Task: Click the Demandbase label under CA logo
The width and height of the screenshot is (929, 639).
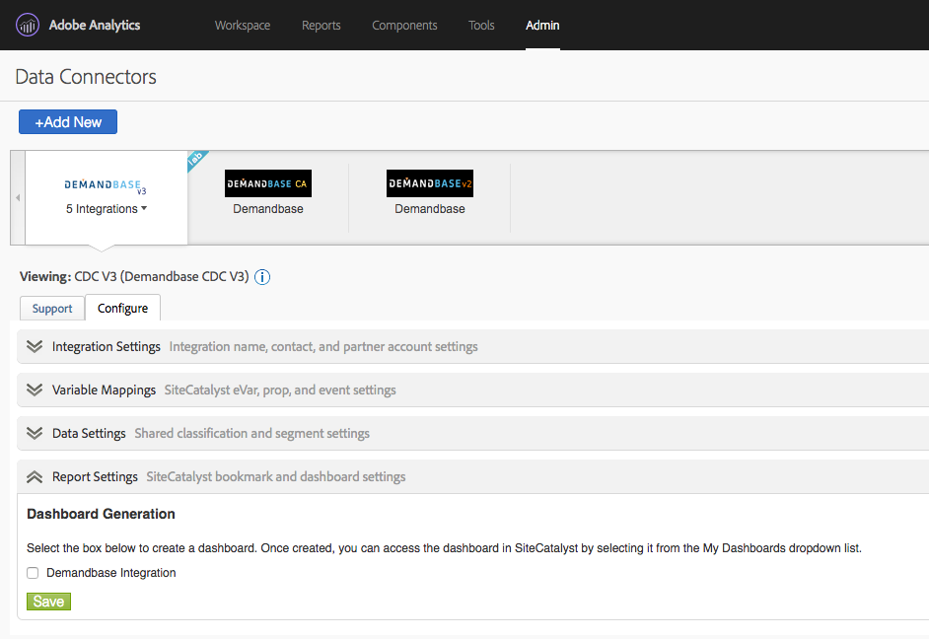Action: (268, 208)
